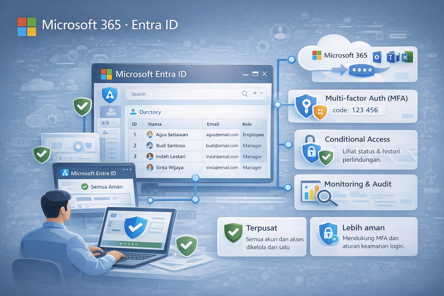Image resolution: width=444 pixels, height=296 pixels.
Task: Click the Employee role of Agus Setiawan
Action: coord(253,134)
